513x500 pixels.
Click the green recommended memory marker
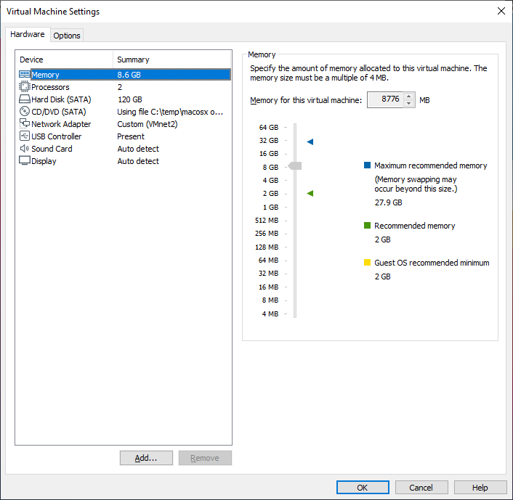point(310,194)
